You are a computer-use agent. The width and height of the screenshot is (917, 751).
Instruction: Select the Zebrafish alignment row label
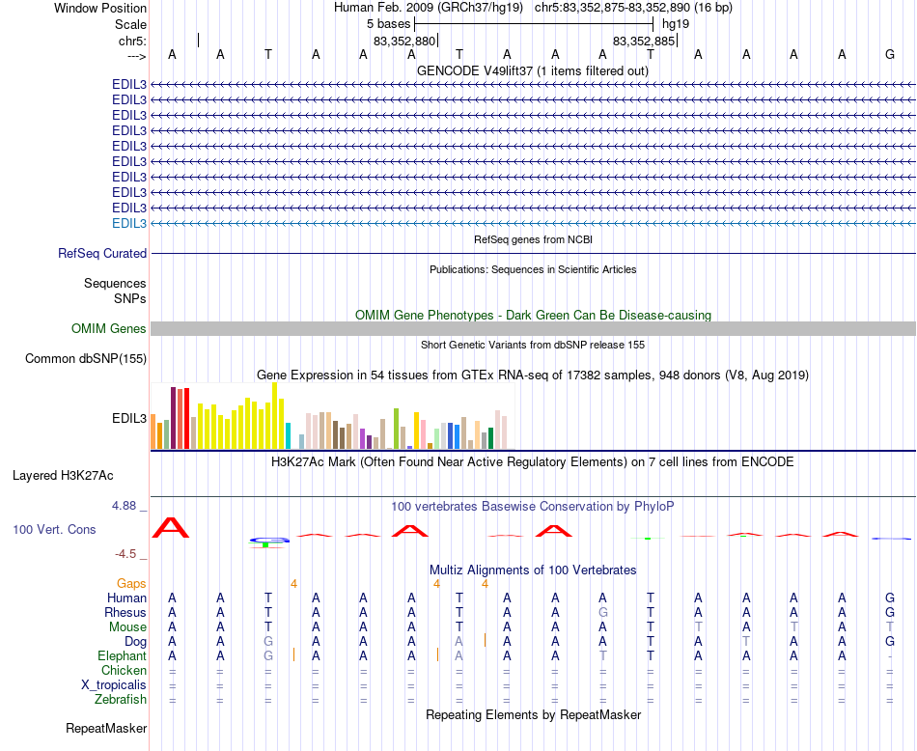121,699
